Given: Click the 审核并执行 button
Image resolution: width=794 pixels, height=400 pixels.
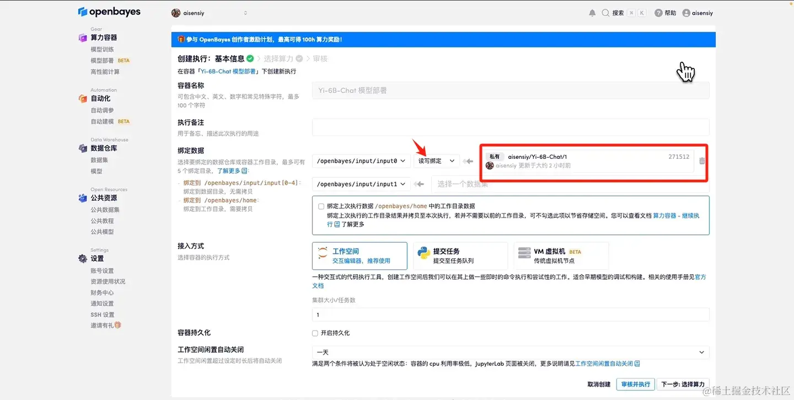Looking at the screenshot, I should click(635, 384).
